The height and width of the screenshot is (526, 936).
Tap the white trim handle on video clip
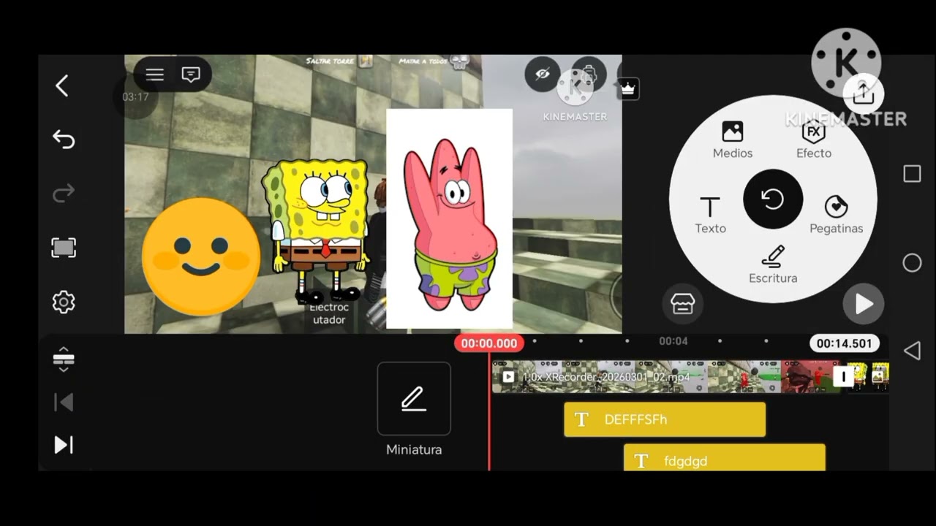pyautogui.click(x=844, y=376)
